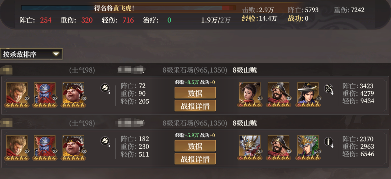This screenshot has height=179, width=391.
Task: Select green-helmeted enemy general in second row
Action: pyautogui.click(x=308, y=147)
